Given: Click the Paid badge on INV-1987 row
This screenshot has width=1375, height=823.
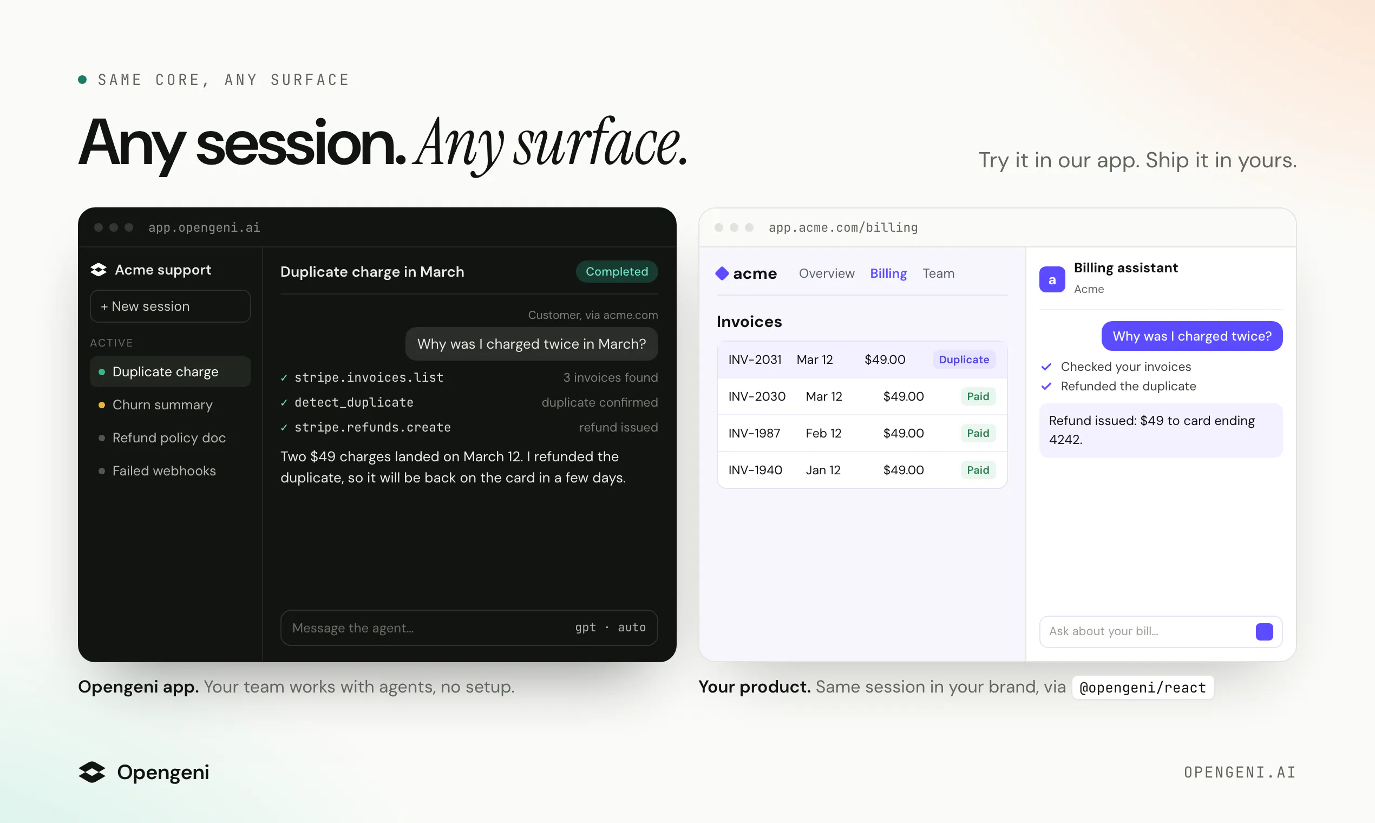Looking at the screenshot, I should [x=978, y=433].
